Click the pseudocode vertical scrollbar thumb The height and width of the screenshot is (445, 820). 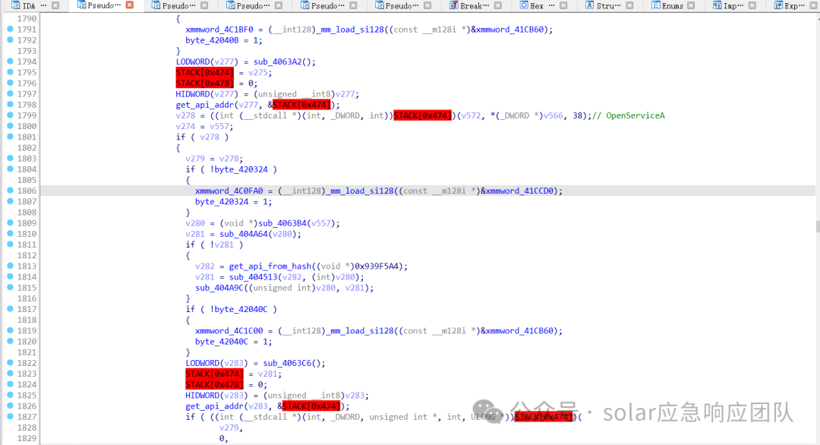(x=818, y=226)
